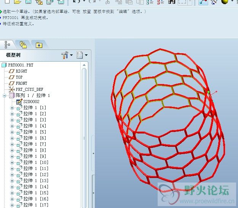Activate the sketch curve tool icon

[203, 2]
